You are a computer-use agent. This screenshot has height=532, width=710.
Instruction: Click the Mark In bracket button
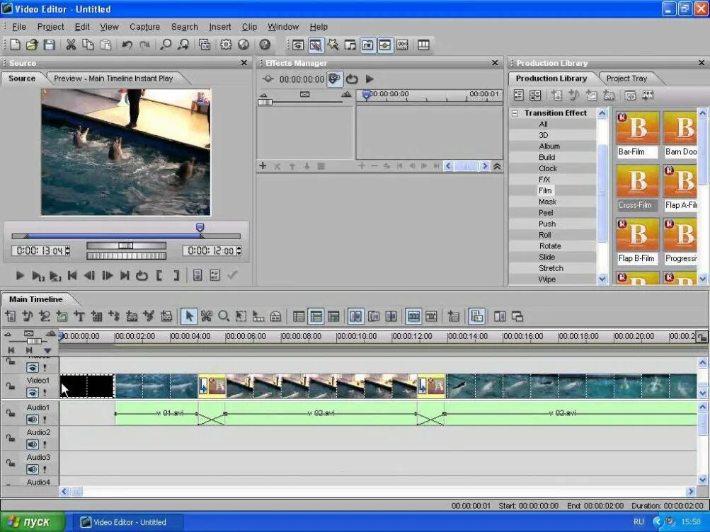pyautogui.click(x=160, y=276)
